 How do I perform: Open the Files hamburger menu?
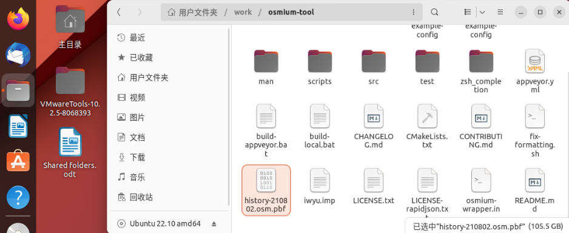(x=500, y=12)
